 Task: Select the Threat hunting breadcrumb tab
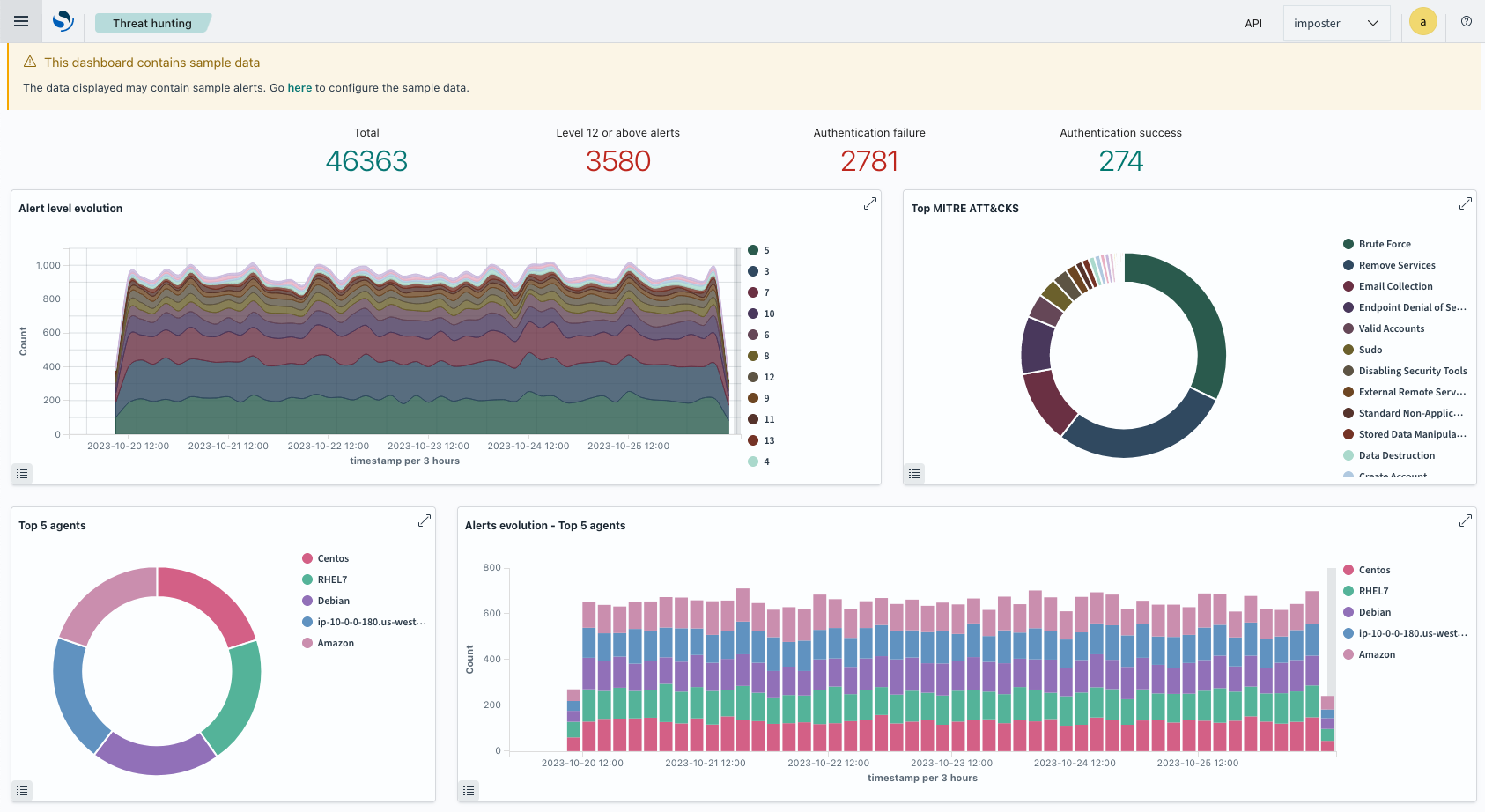[152, 23]
